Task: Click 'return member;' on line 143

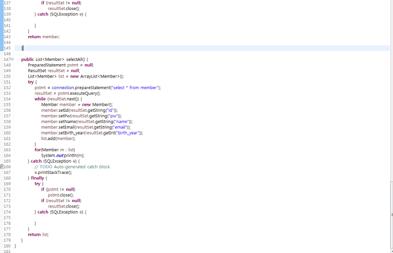Action: [x=44, y=37]
